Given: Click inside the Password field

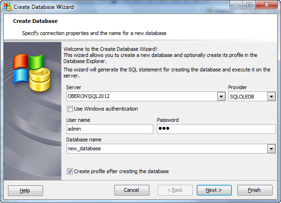Looking at the screenshot, I should [x=216, y=129].
